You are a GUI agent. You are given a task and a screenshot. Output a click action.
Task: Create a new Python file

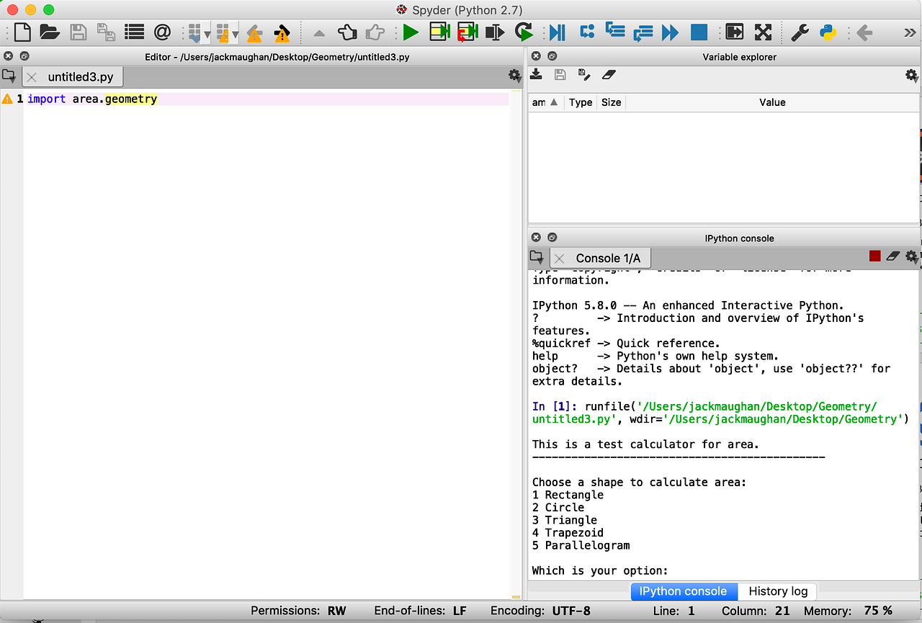22,32
